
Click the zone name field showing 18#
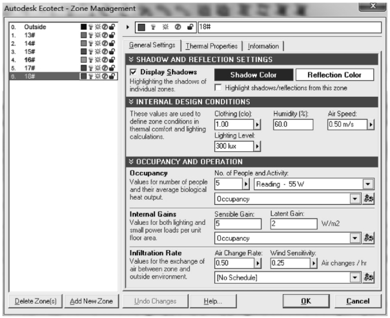(x=290, y=27)
